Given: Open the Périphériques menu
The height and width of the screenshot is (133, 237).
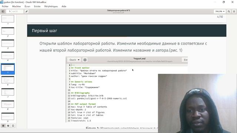Looking at the screenshot, I should point(51,6).
